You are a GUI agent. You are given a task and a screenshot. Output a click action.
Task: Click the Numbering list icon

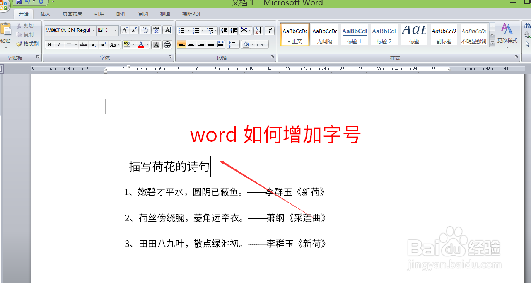click(x=196, y=30)
